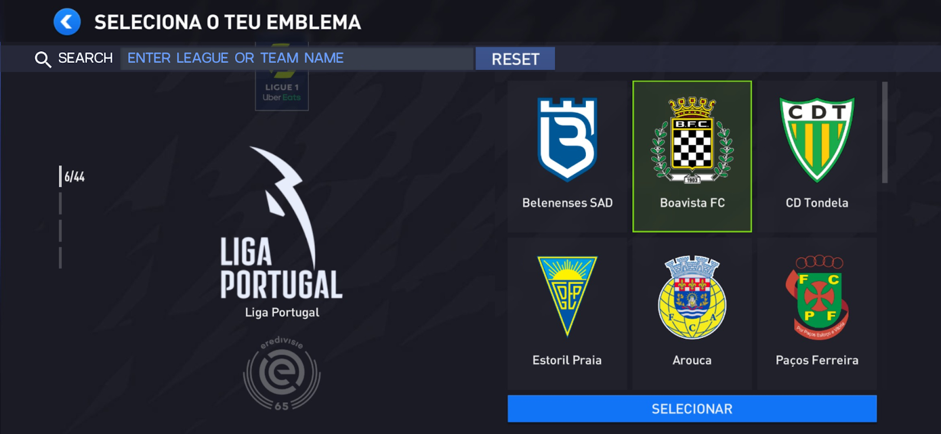This screenshot has height=434, width=941.
Task: Go back with the blue arrow icon
Action: pos(67,22)
